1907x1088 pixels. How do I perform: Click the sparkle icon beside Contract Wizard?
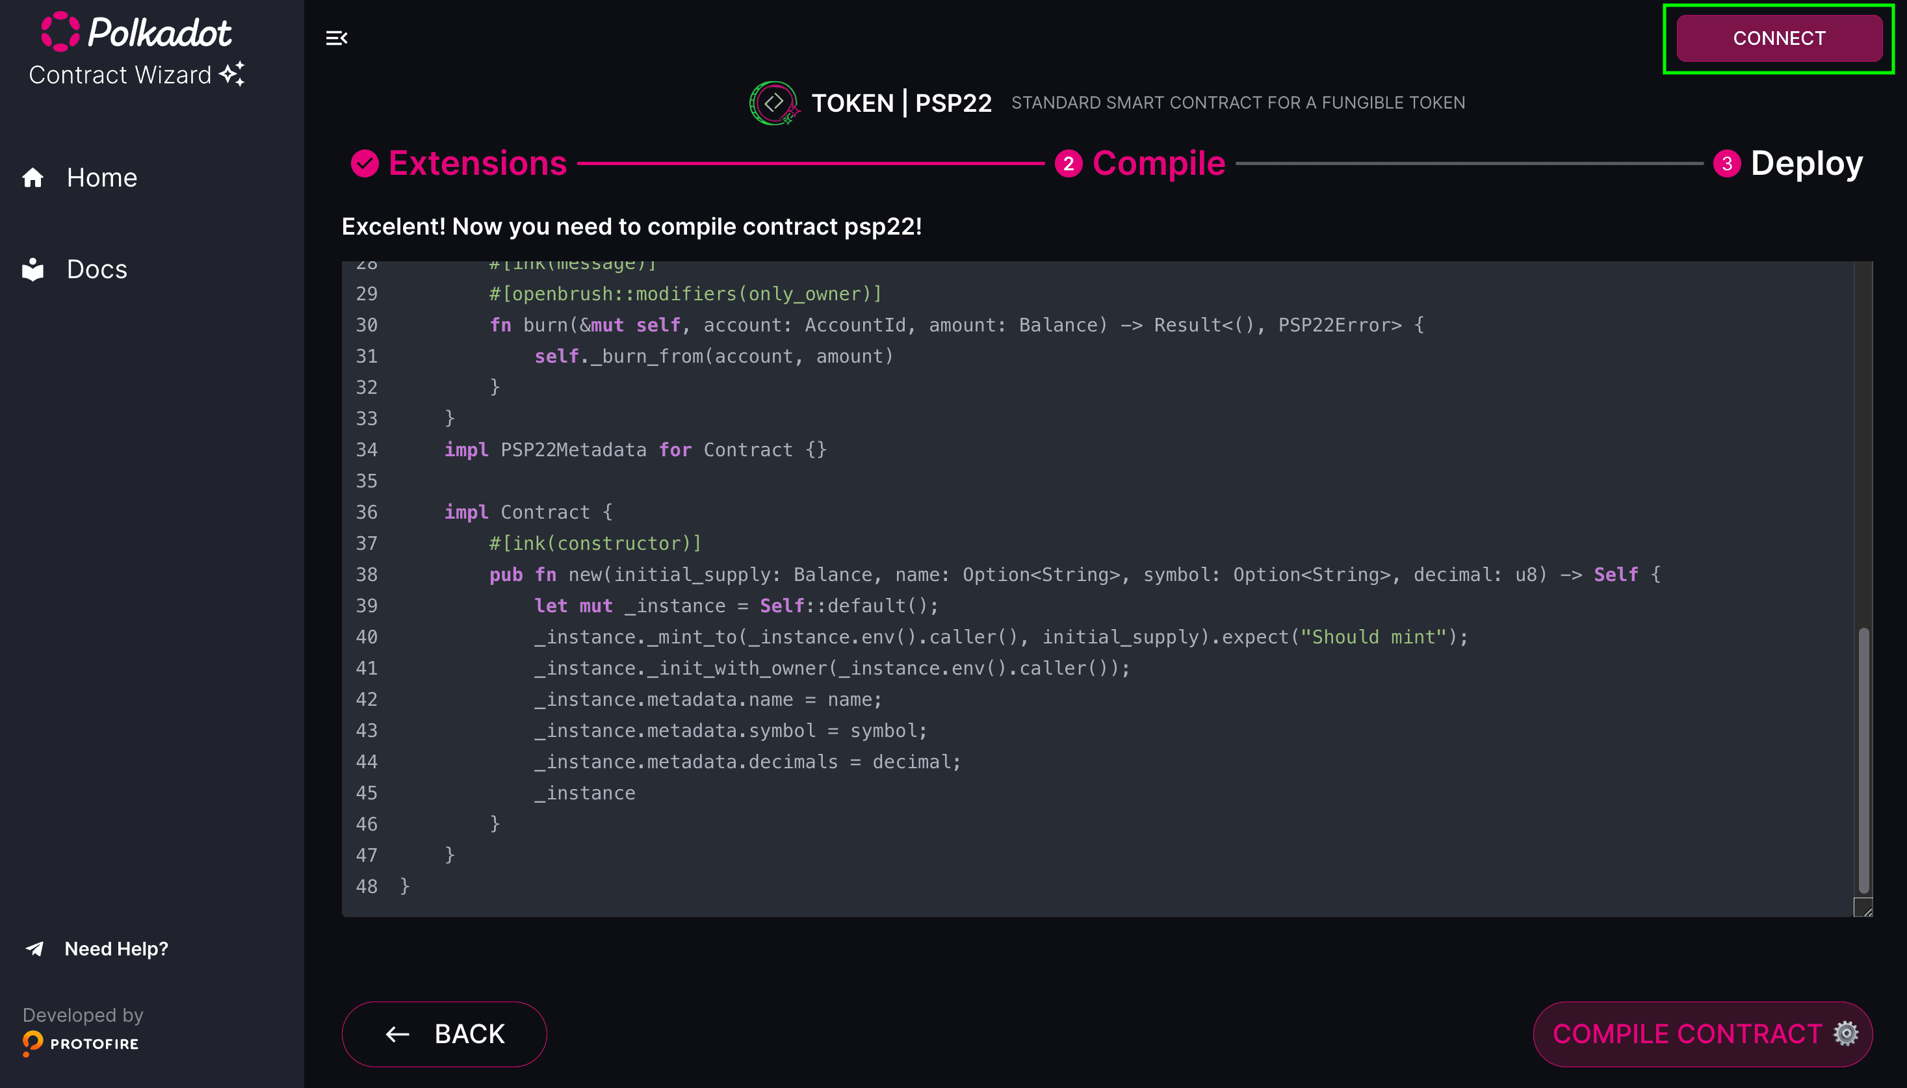coord(233,74)
